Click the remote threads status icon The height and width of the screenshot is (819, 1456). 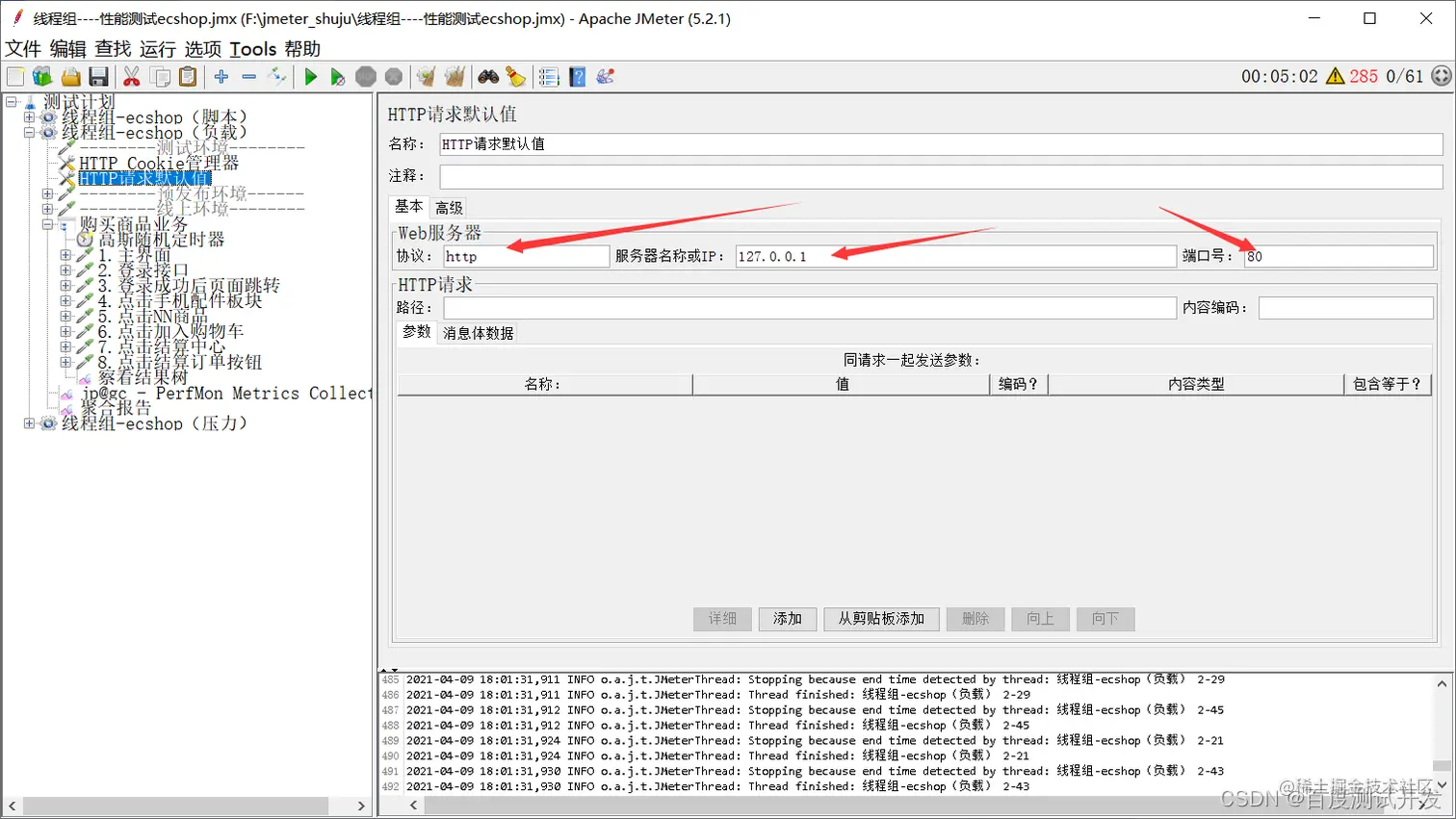1442,76
